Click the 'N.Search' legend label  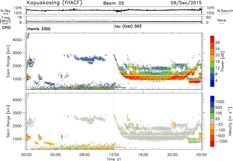tap(225, 11)
